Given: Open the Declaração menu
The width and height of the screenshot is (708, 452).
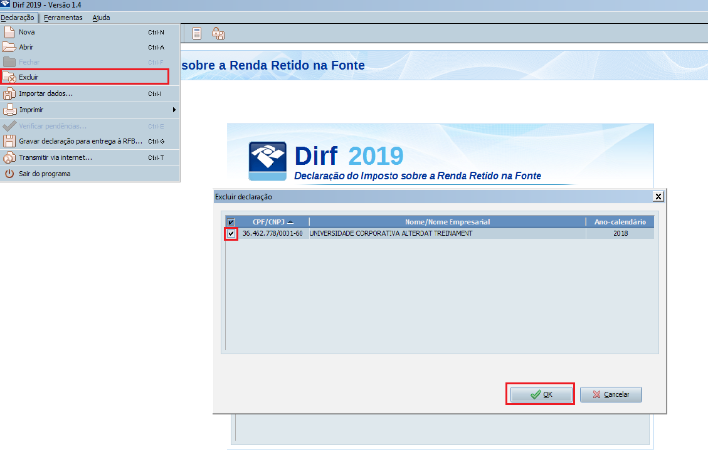Looking at the screenshot, I should click(18, 18).
